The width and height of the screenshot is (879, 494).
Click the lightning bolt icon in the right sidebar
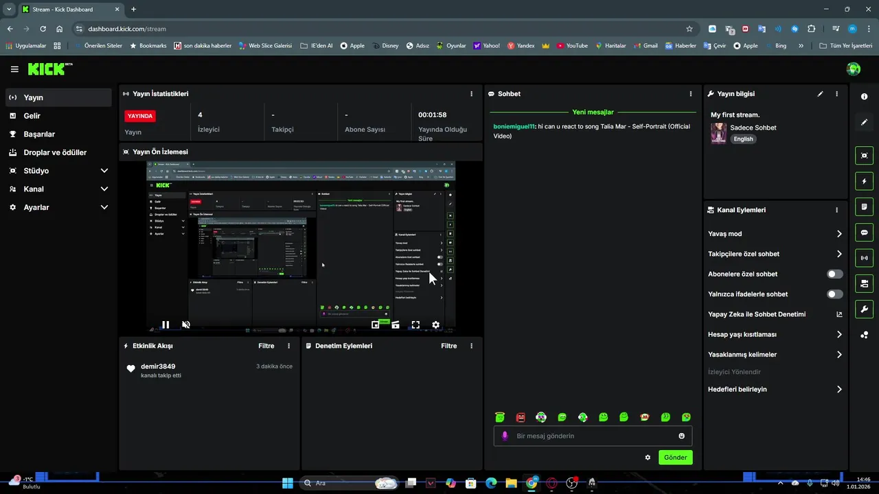[x=864, y=181]
